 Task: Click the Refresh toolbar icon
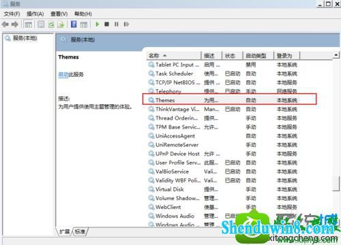(x=51, y=24)
